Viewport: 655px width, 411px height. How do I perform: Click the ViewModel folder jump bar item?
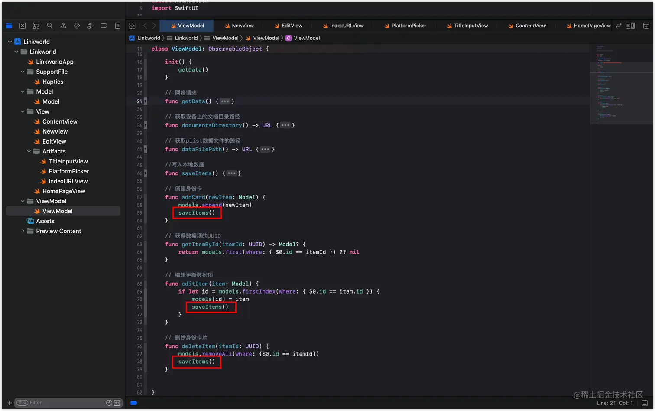click(x=221, y=38)
